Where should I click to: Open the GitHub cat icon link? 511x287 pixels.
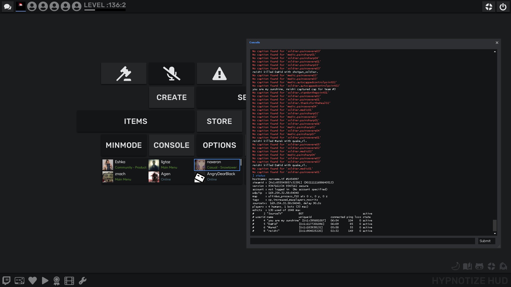pos(479,266)
